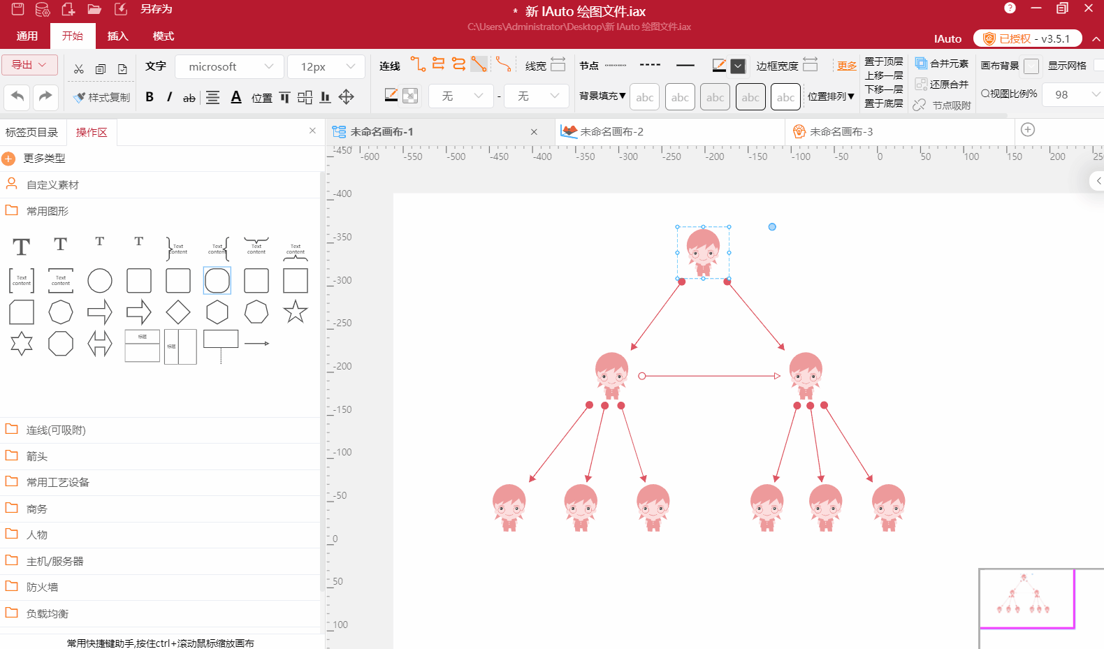Click the help question mark icon

1010,8
